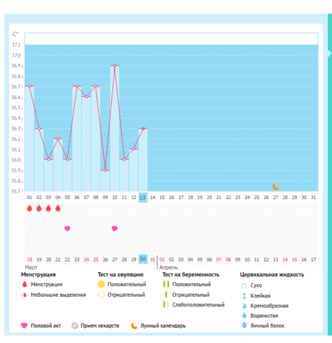Click the egg white cervical fluid icon
The image size is (332, 343).
pos(243,326)
